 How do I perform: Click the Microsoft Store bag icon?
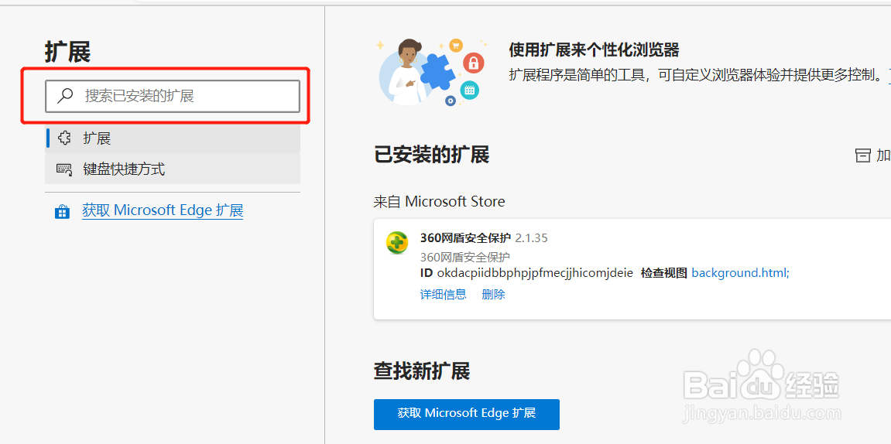pyautogui.click(x=62, y=212)
